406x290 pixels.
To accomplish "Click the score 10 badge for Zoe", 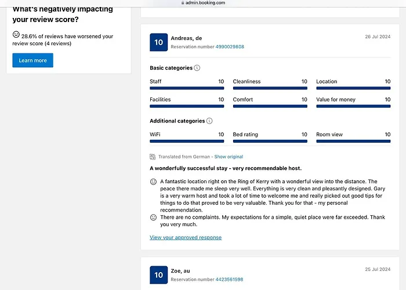I will pyautogui.click(x=159, y=275).
